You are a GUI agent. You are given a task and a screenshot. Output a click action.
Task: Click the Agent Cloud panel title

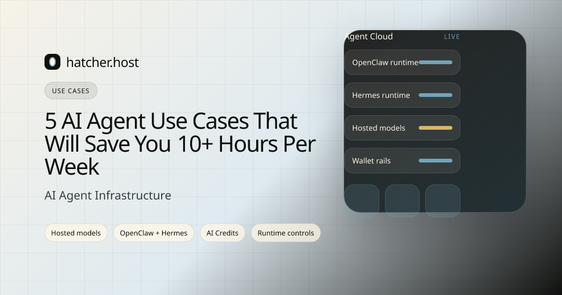pos(369,37)
